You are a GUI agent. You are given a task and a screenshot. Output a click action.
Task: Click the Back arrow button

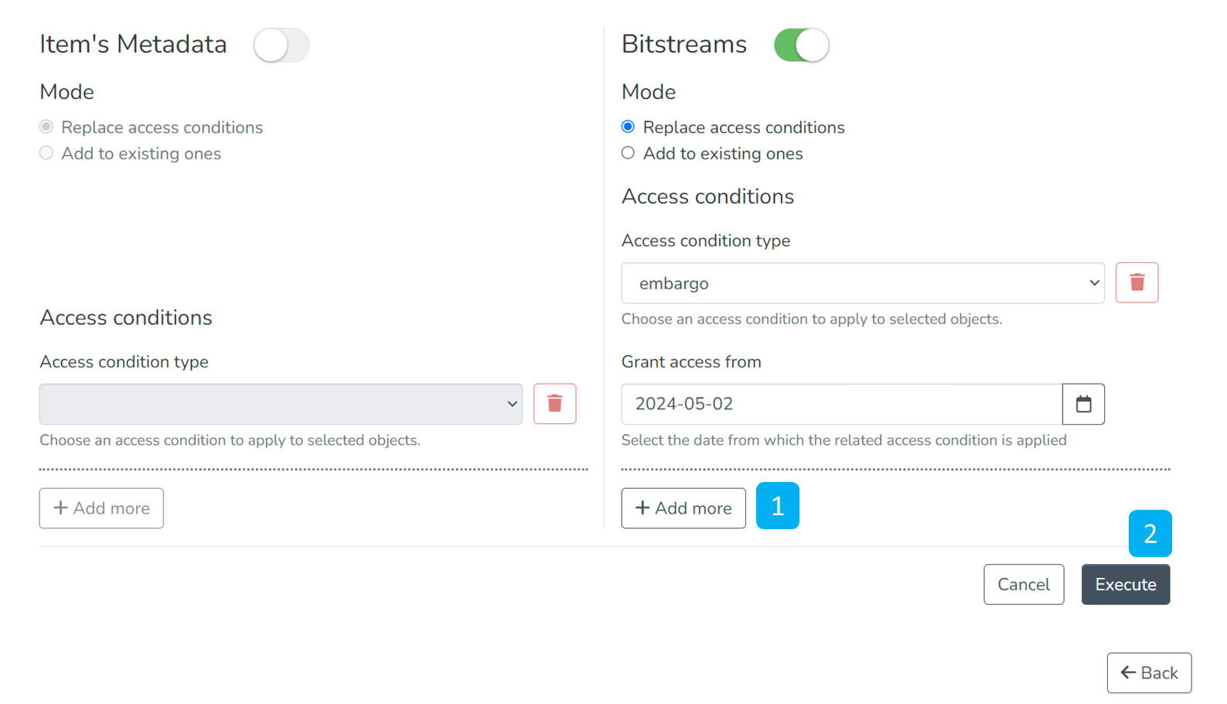(1149, 673)
